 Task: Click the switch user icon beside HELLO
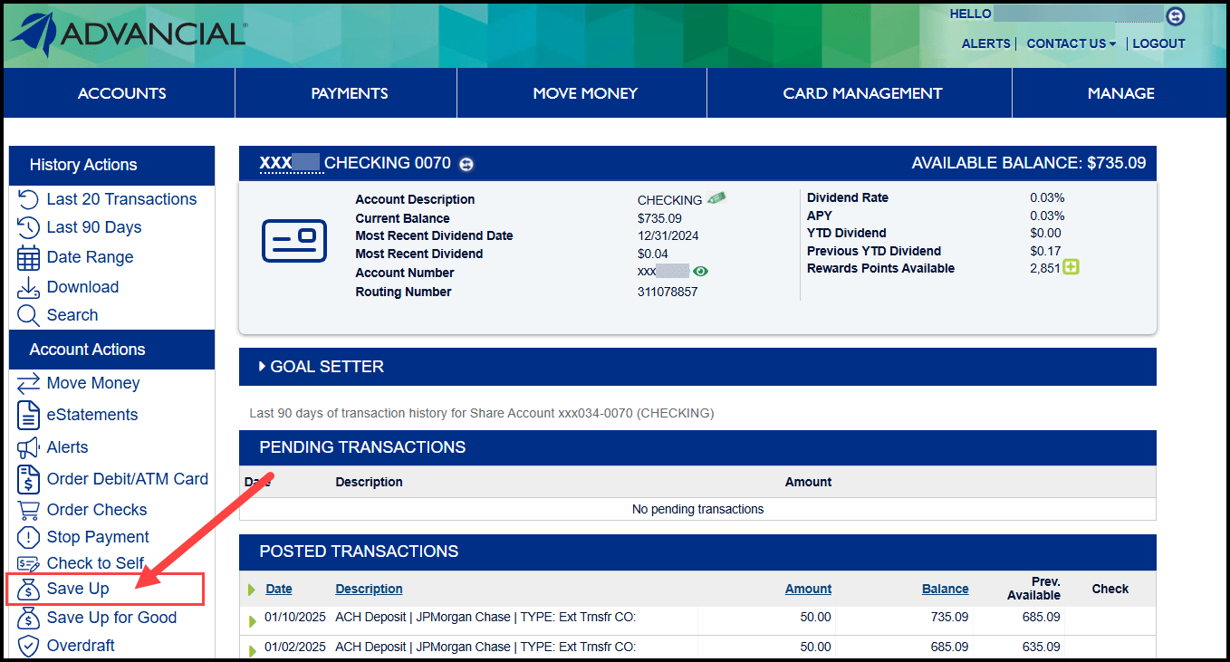[x=1175, y=15]
